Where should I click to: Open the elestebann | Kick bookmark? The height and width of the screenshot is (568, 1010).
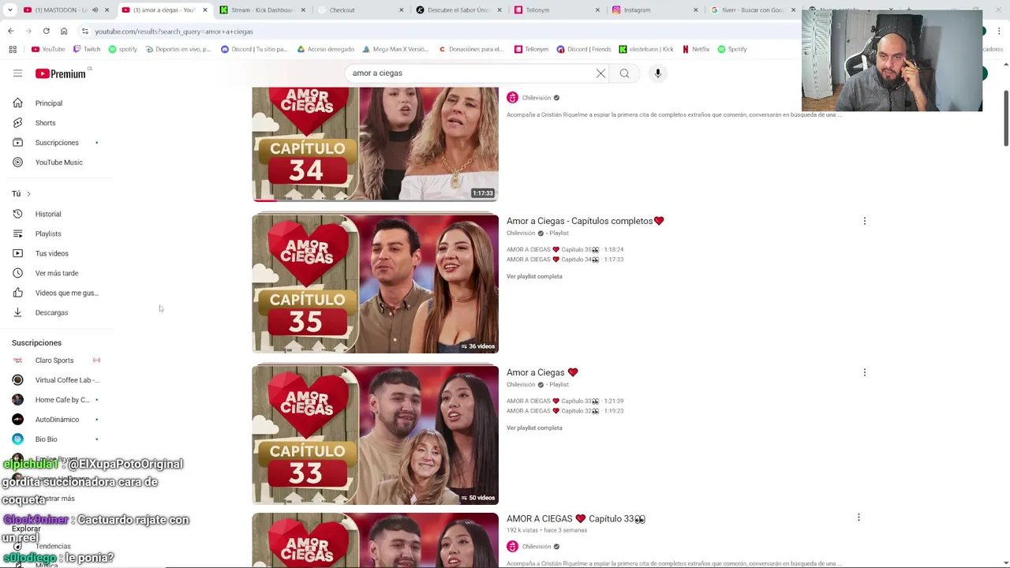(646, 49)
